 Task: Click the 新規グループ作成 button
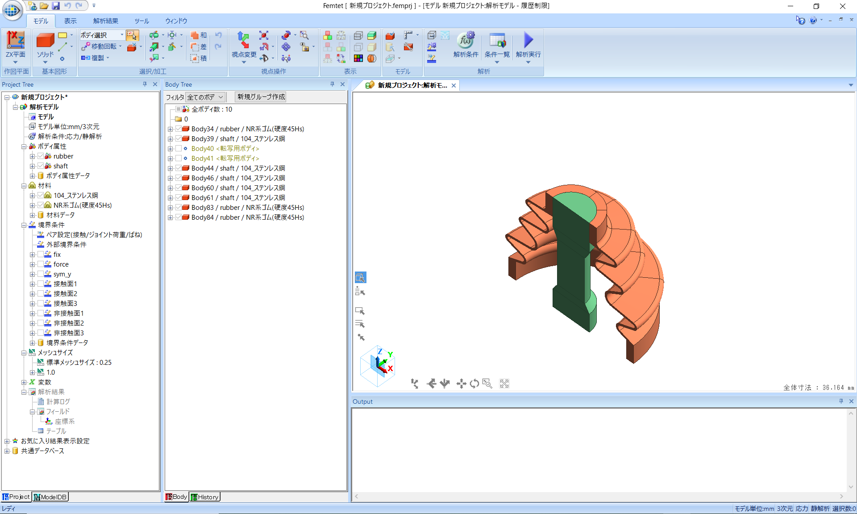tap(261, 97)
